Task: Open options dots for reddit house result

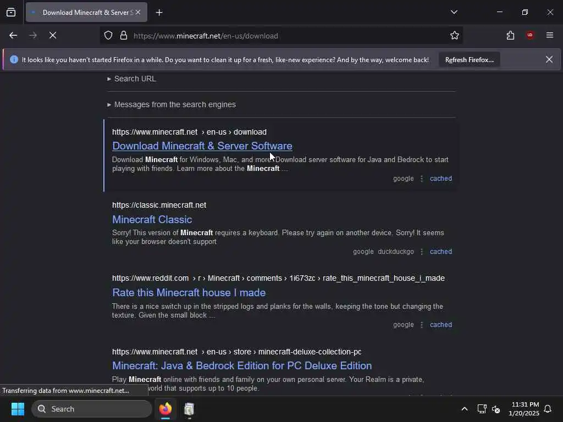Action: [x=422, y=325]
